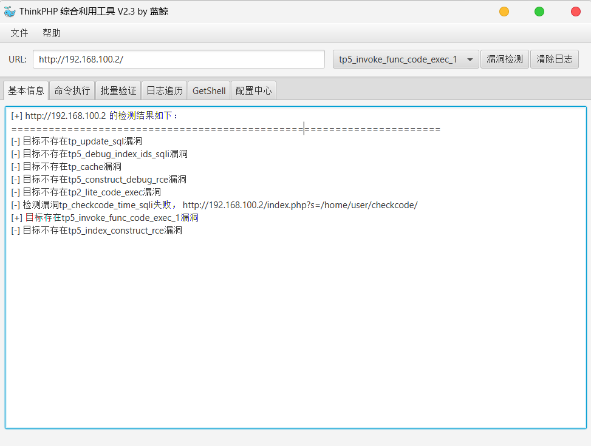
Task: Click the tp2_lite_code_exec result line
Action: pyautogui.click(x=86, y=192)
